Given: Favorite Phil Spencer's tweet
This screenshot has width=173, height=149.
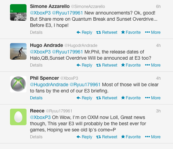Looking at the screenshot, I should tap(131, 98).
